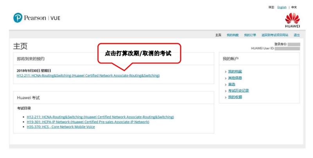Open H12-211 exam in the 考试目录 list
Viewport: 313px width, 158px height.
tap(100, 117)
